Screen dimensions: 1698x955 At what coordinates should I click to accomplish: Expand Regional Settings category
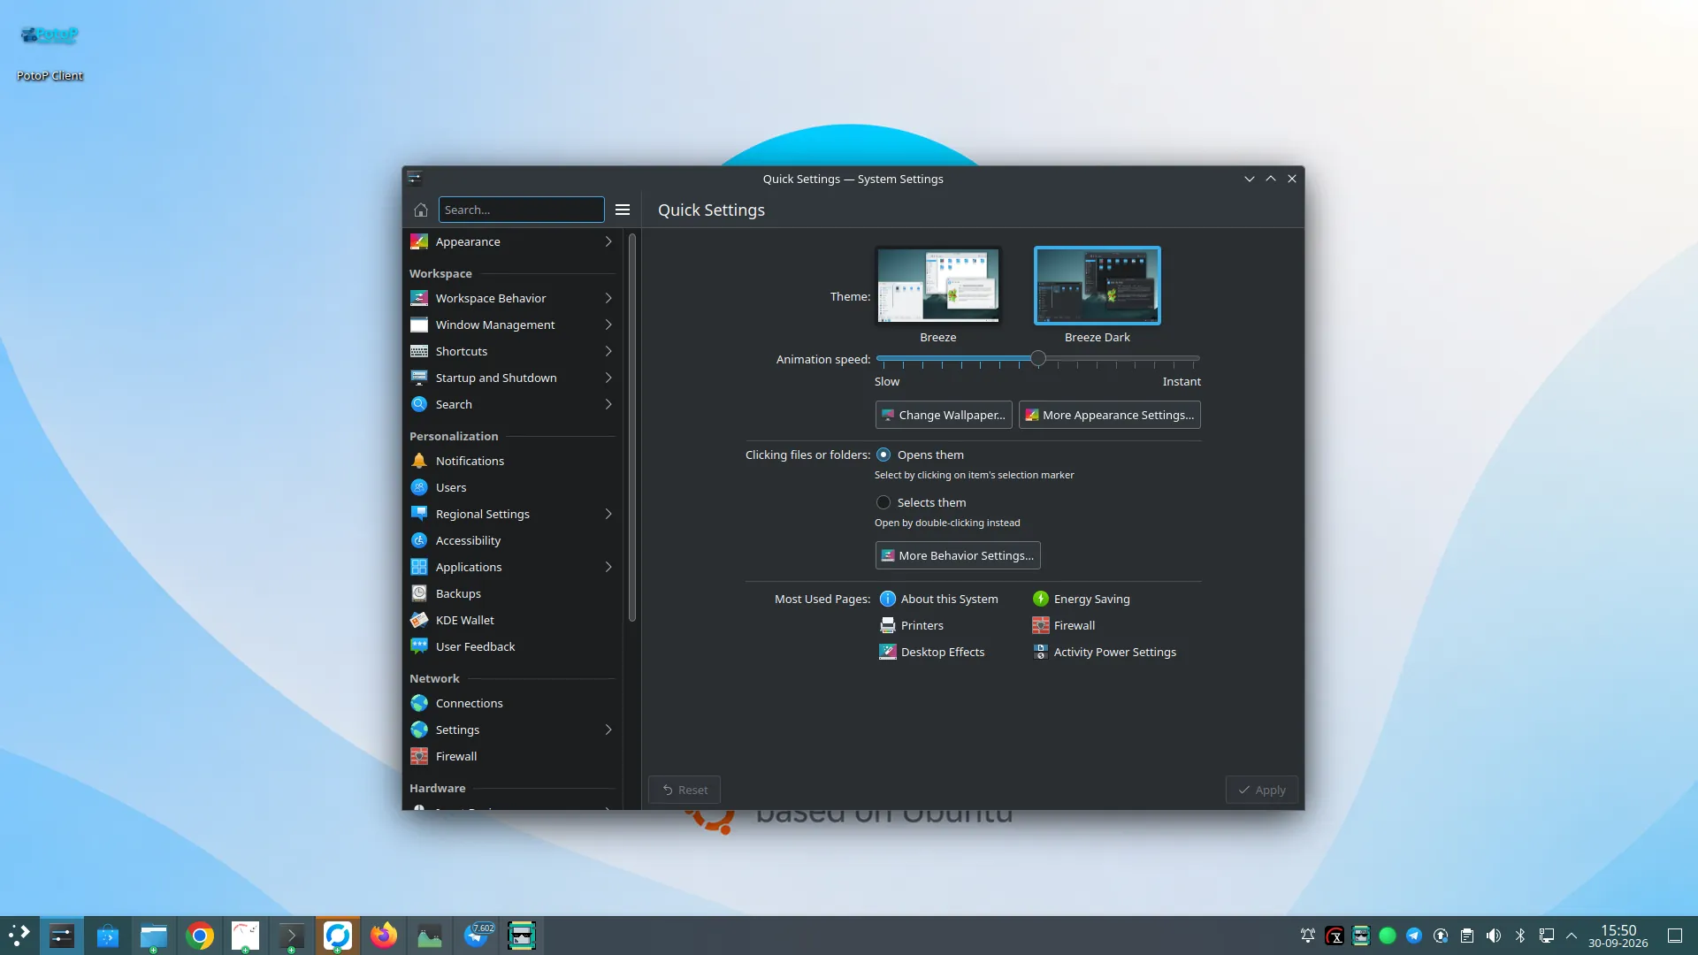tap(512, 514)
